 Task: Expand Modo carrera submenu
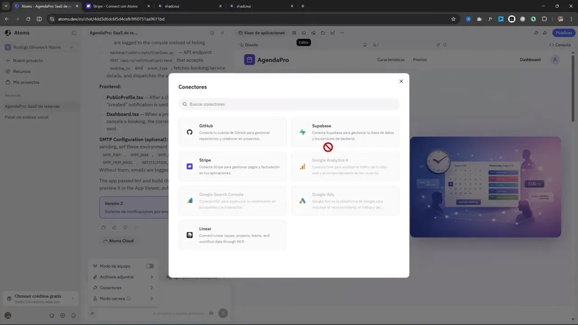point(123,298)
